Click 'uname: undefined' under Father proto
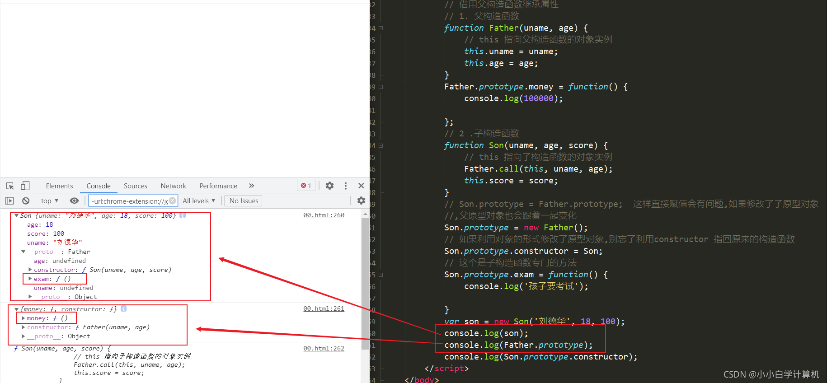The image size is (827, 383). pyautogui.click(x=64, y=288)
